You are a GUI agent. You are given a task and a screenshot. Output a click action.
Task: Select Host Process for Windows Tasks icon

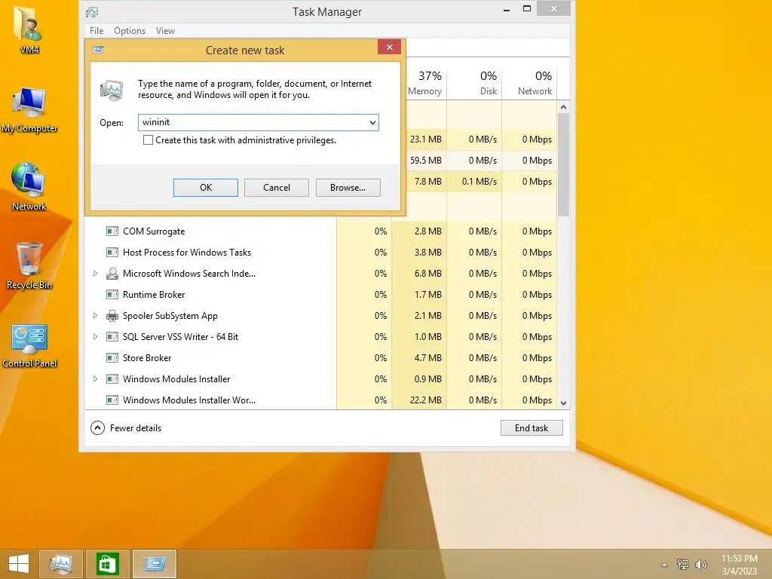(112, 252)
